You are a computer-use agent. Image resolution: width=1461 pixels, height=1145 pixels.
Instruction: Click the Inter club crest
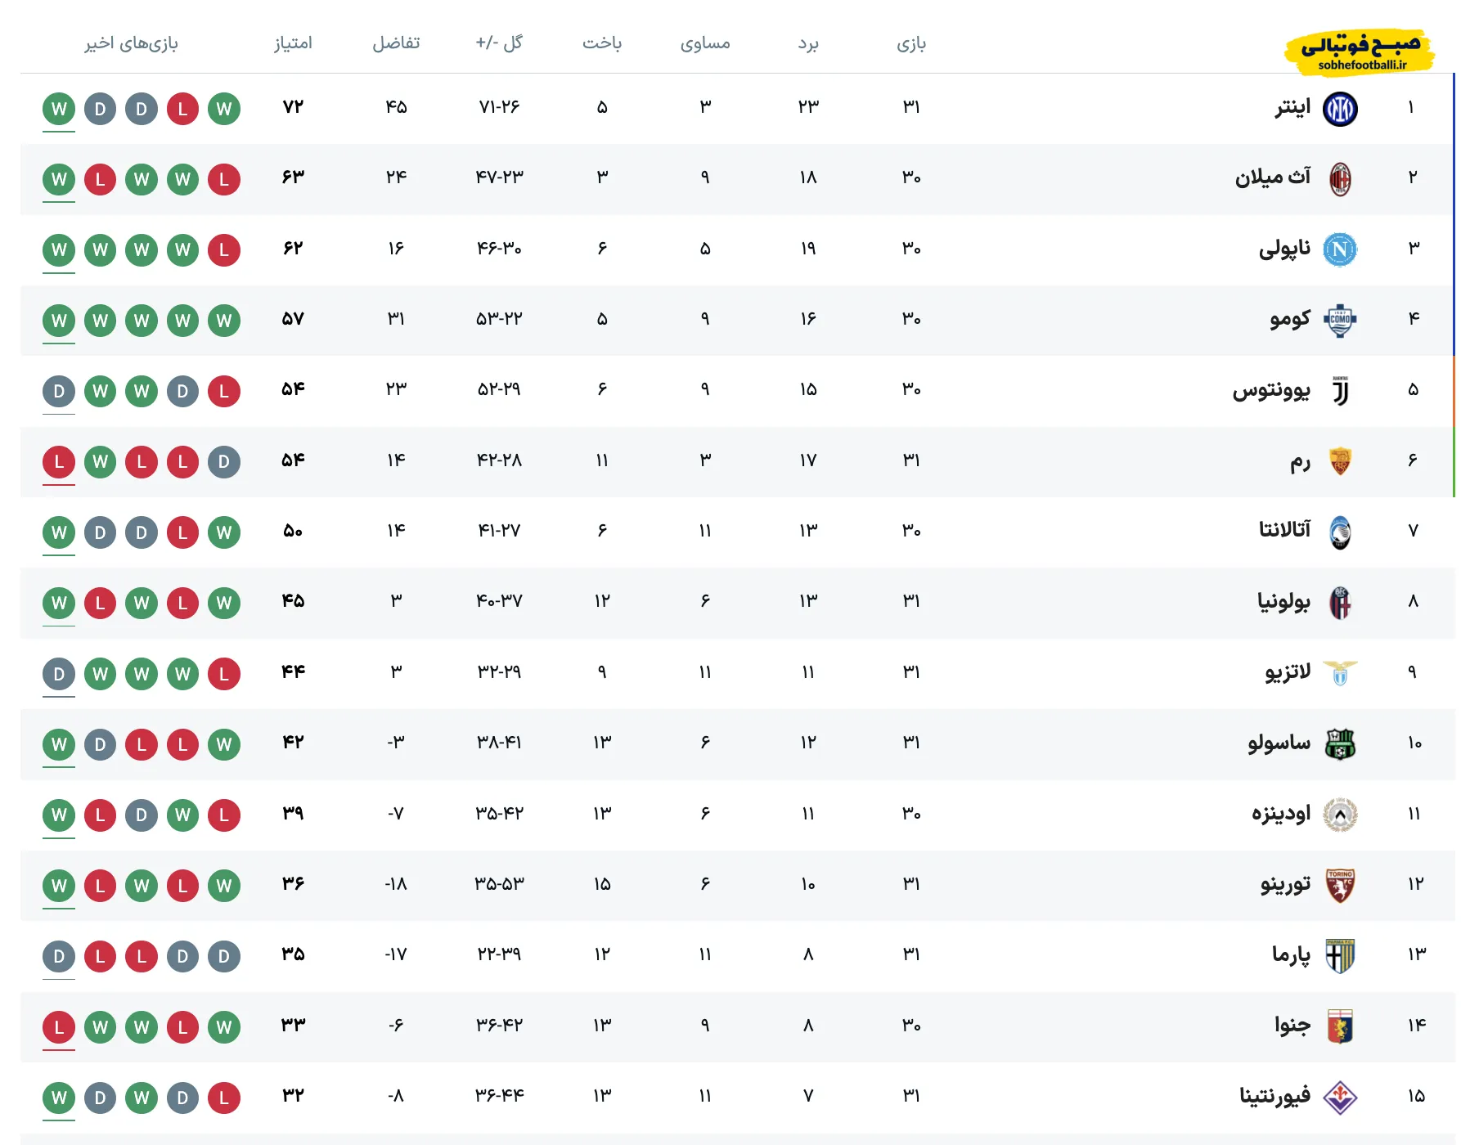click(1340, 109)
